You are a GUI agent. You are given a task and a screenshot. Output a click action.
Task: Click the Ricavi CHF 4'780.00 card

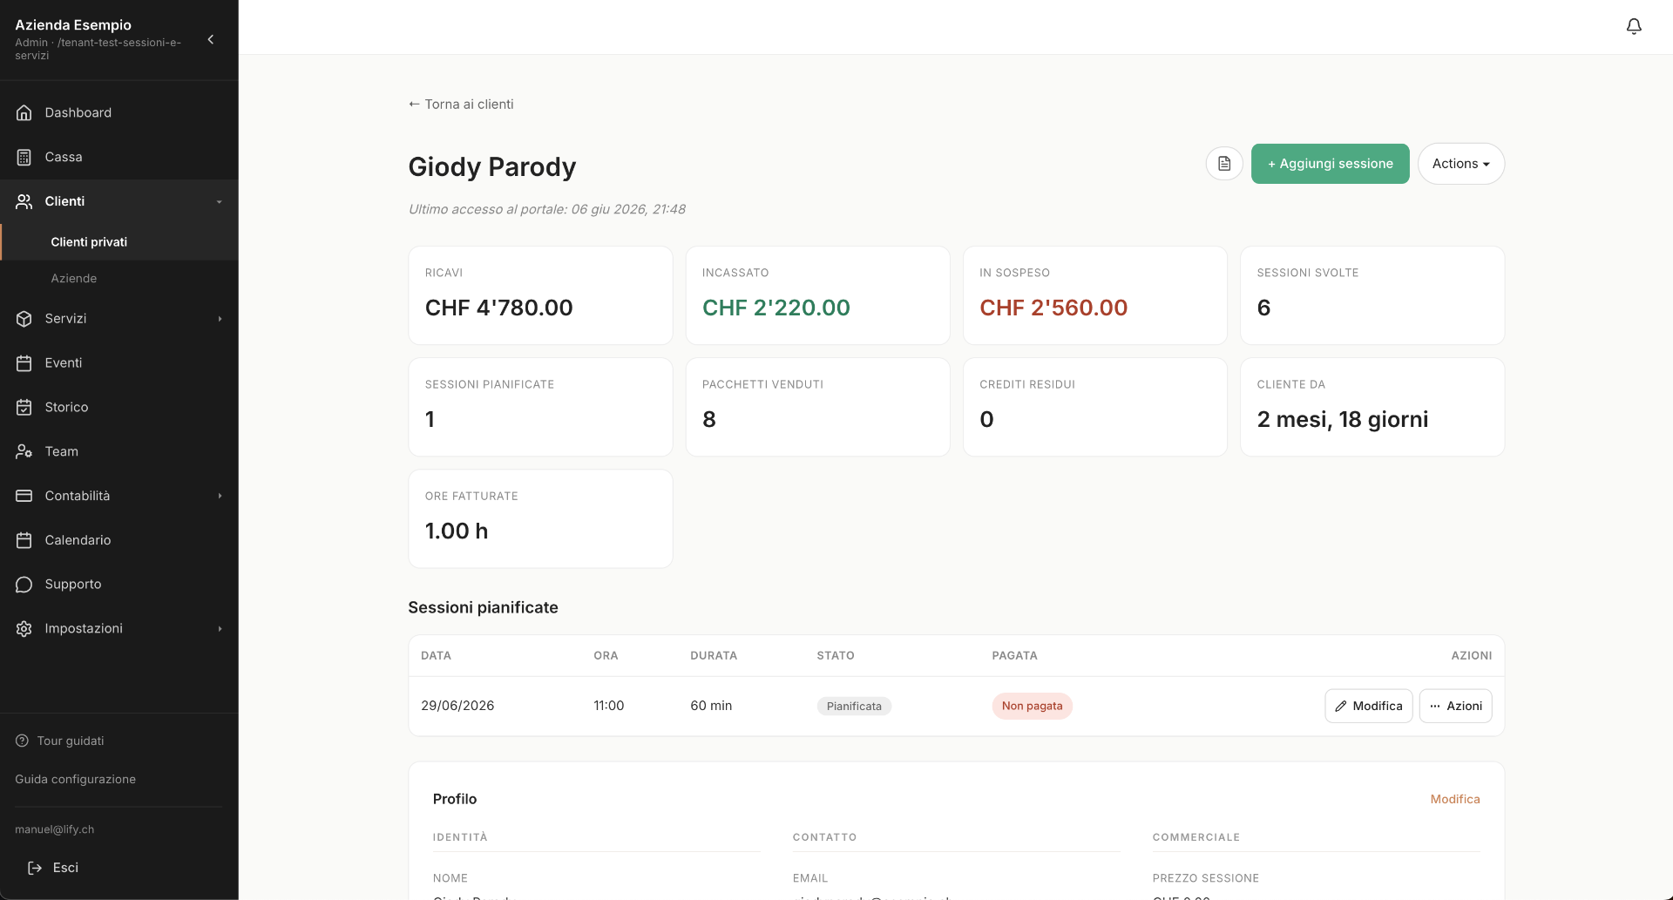pos(540,295)
